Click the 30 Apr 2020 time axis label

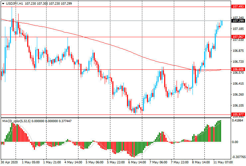pos(9,162)
